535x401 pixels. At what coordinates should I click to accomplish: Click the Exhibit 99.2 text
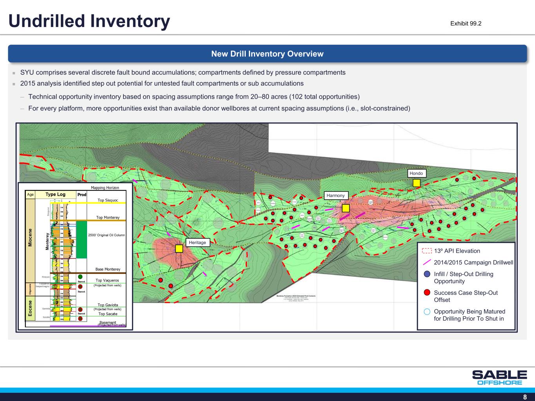[466, 23]
